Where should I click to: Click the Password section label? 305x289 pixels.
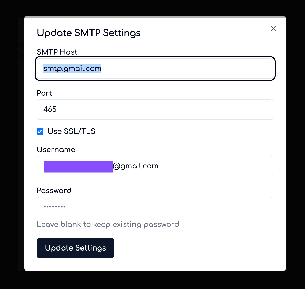click(x=54, y=190)
